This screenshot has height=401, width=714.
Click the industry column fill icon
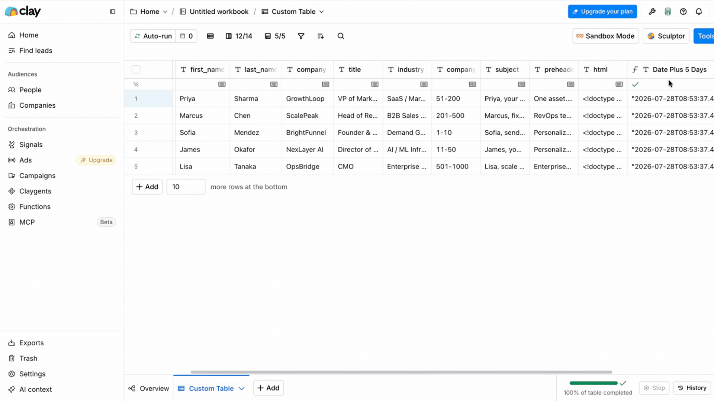[x=424, y=84]
